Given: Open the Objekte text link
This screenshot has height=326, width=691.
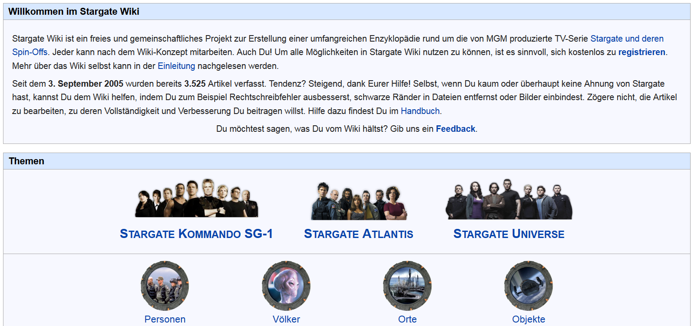Looking at the screenshot, I should pos(529,319).
